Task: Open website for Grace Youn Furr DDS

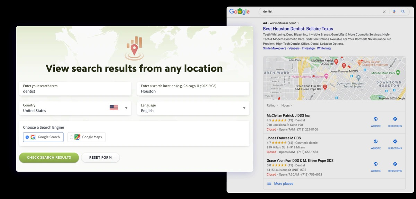Action: coord(376,166)
